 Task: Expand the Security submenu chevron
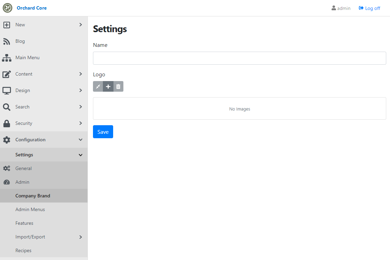click(81, 123)
